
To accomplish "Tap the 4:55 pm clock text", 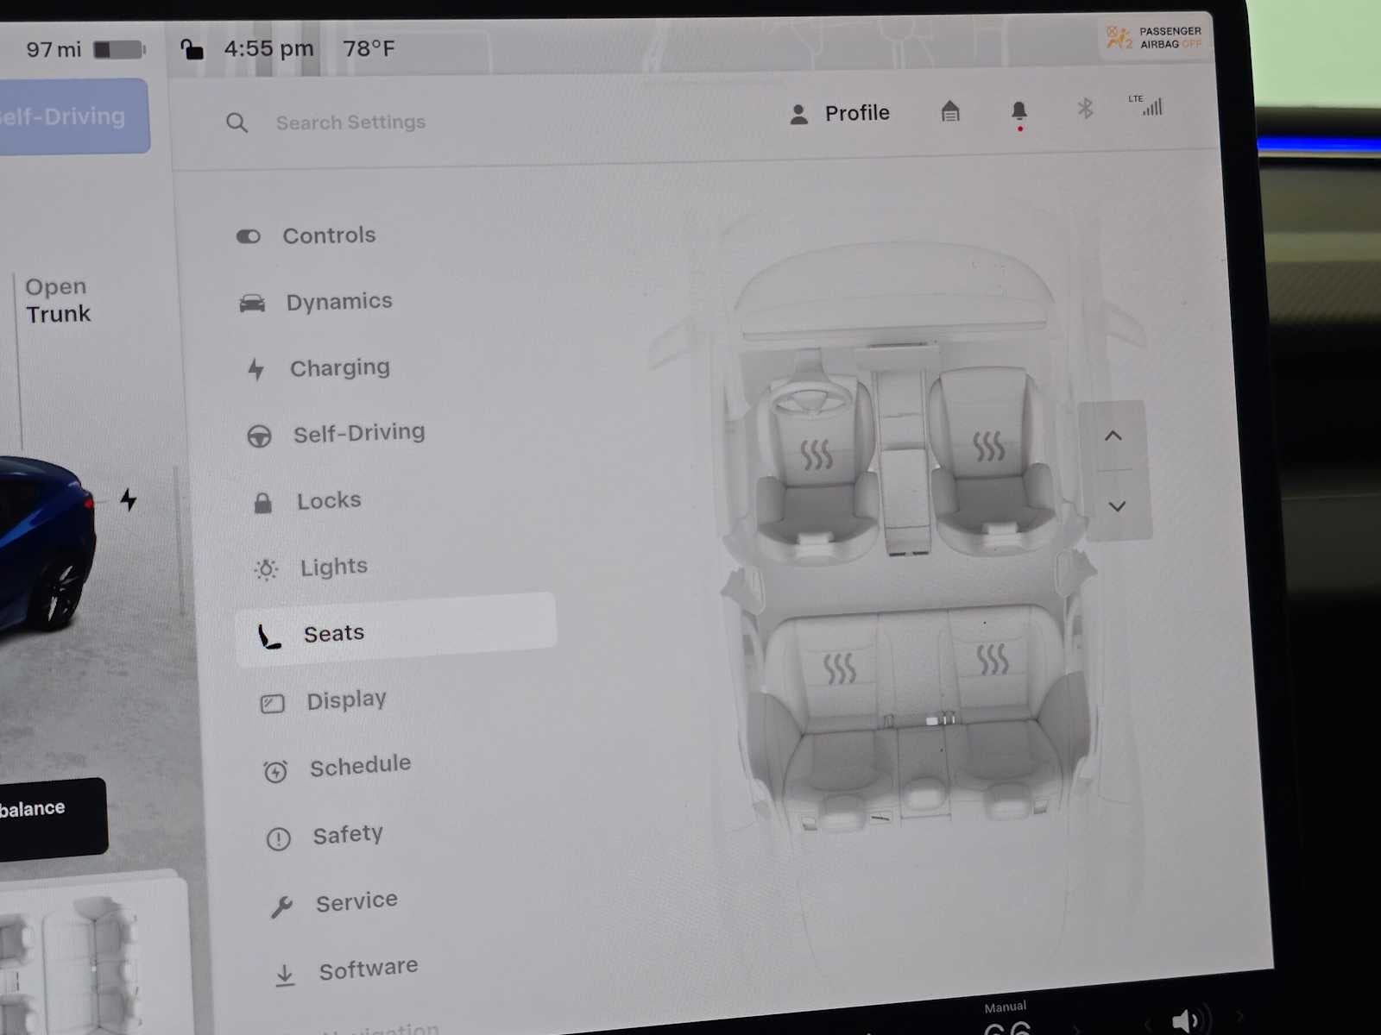I will [x=268, y=49].
